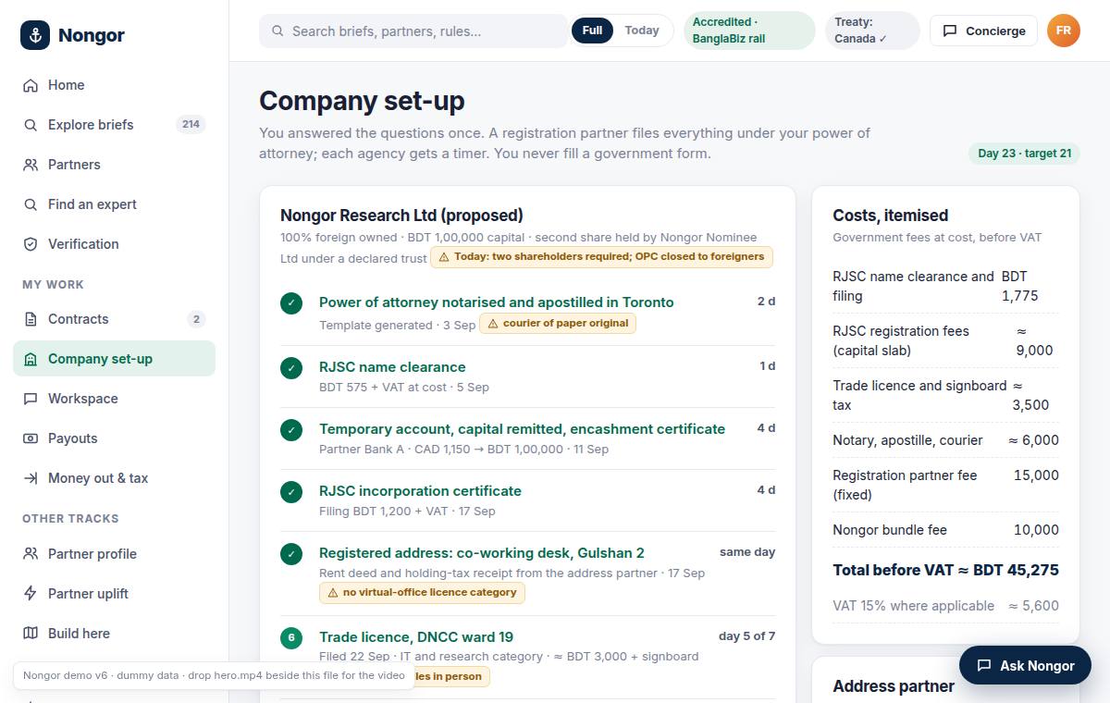Click the Contracts document icon
The height and width of the screenshot is (703, 1110).
31,319
